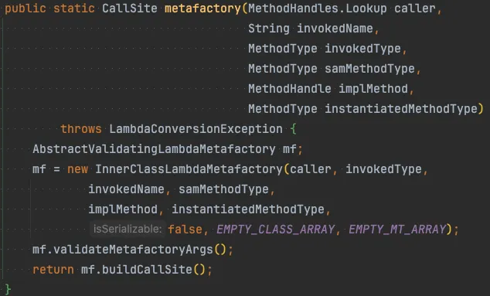Click the MethodHandles.Lookup parameter type
490x296 pixels.
(318, 9)
